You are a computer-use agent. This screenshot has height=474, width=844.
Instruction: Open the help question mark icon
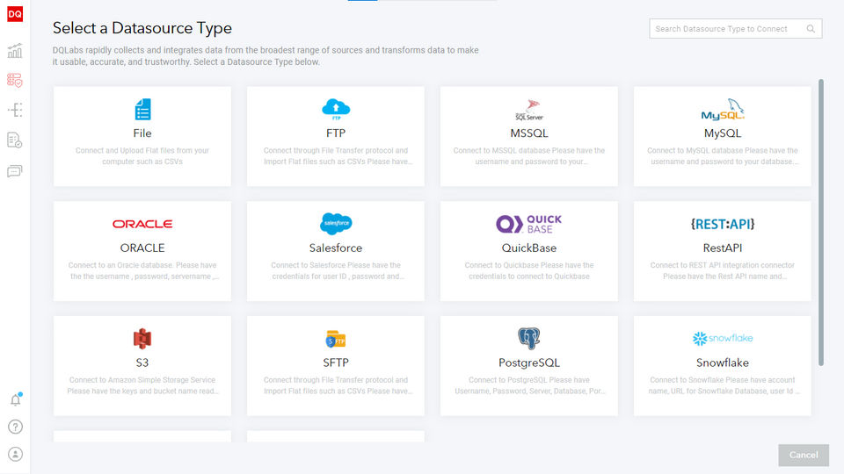(15, 427)
